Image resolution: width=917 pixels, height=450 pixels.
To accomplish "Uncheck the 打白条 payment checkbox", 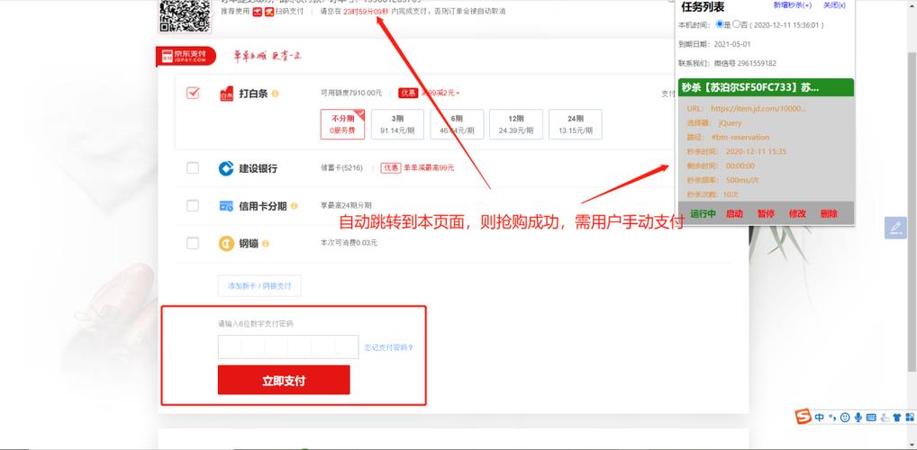I will [193, 93].
